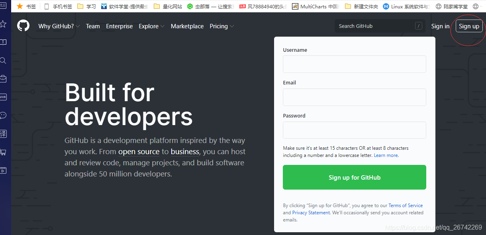Click the green Sign up for GitHub button
Viewport: 486px width, 235px height.
(x=354, y=177)
